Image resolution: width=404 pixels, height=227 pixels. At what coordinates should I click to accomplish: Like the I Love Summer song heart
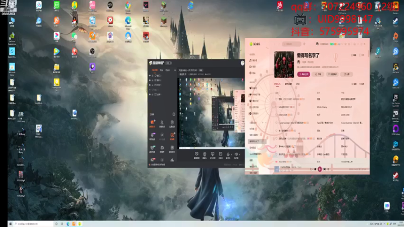click(276, 123)
